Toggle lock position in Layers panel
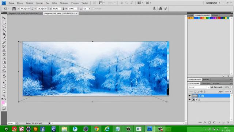 click(201, 91)
